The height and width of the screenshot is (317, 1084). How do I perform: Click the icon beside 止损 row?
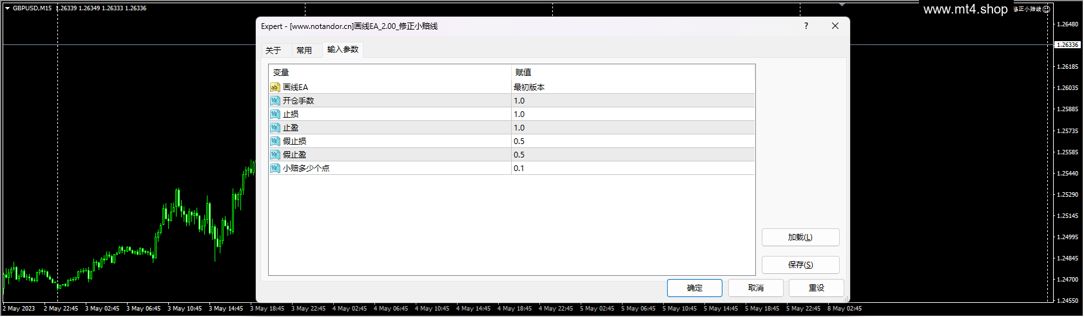point(275,114)
